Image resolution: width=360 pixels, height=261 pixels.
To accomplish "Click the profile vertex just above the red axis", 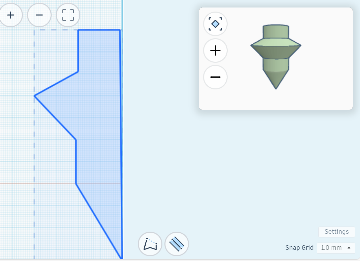I will pyautogui.click(x=76, y=140).
